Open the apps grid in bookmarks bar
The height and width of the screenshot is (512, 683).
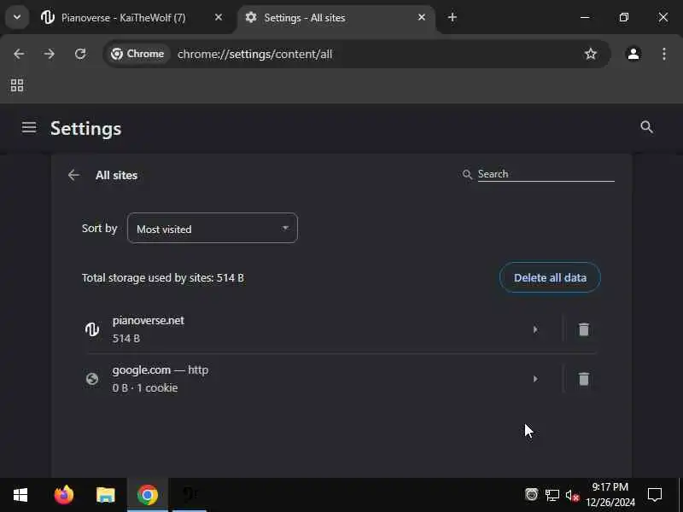17,85
